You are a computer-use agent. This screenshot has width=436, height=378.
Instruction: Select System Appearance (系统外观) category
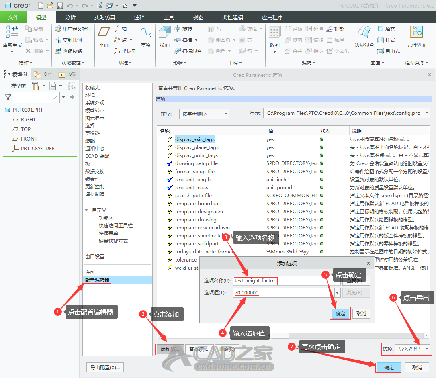tap(95, 103)
